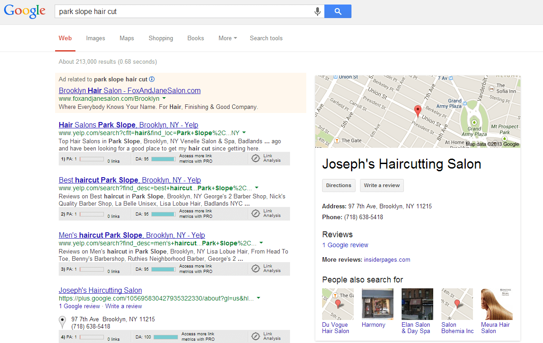Click Write a review link under Joseph's result

point(124,306)
